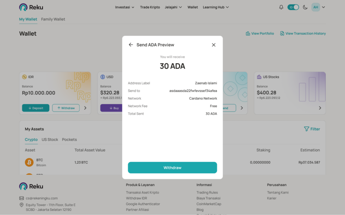Toggle dark mode moon icon
The height and width of the screenshot is (215, 345).
click(305, 7)
